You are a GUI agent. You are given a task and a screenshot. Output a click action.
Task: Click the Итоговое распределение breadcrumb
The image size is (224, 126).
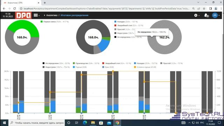(x=75, y=15)
